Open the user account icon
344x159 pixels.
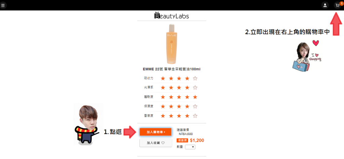tap(325, 5)
